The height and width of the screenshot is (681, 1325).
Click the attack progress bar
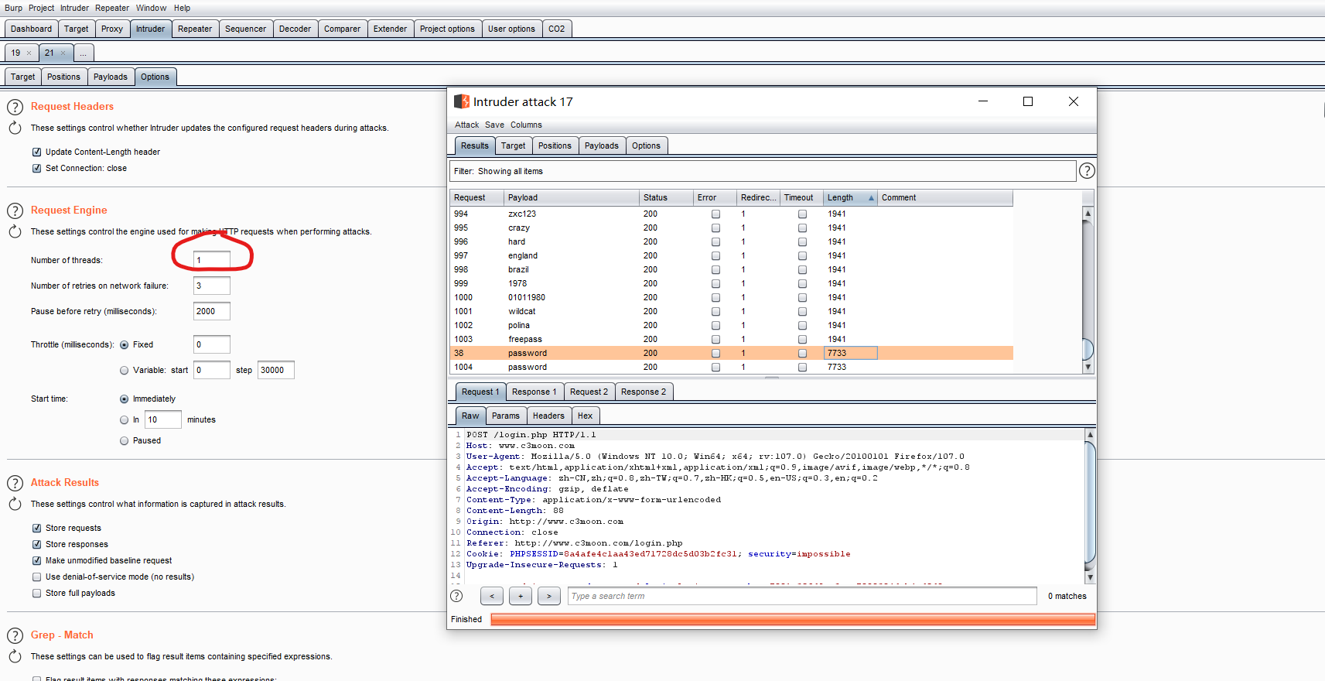tap(792, 619)
